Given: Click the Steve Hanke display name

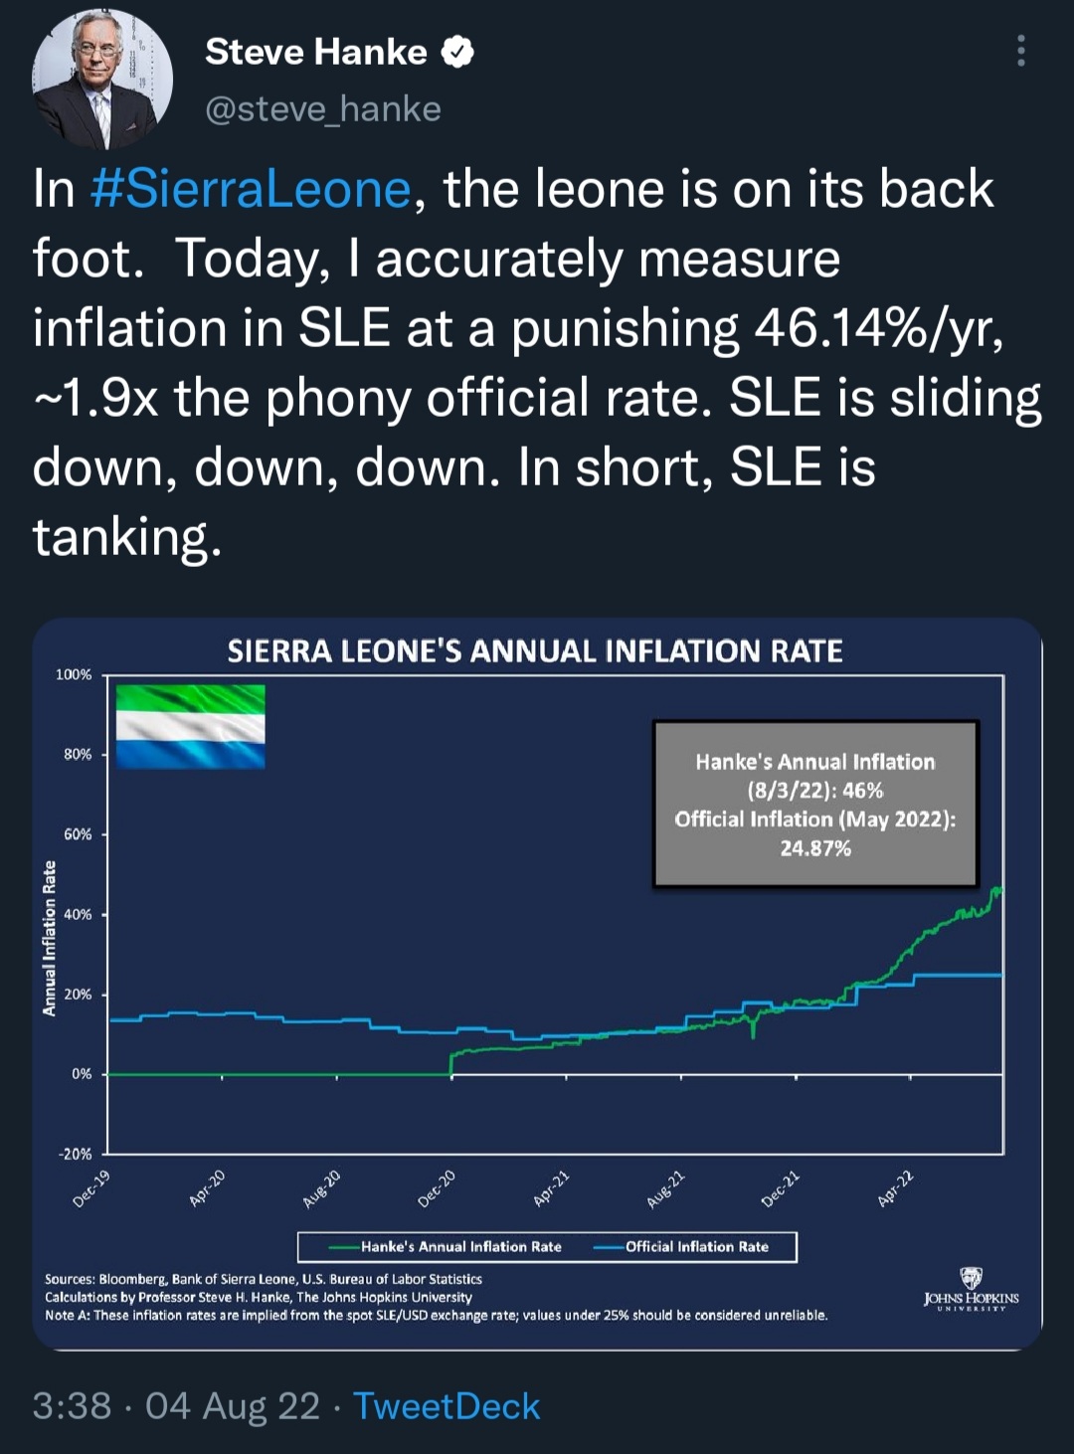Looking at the screenshot, I should point(315,52).
